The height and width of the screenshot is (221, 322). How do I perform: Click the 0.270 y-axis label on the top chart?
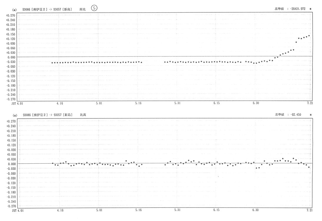tap(11, 15)
